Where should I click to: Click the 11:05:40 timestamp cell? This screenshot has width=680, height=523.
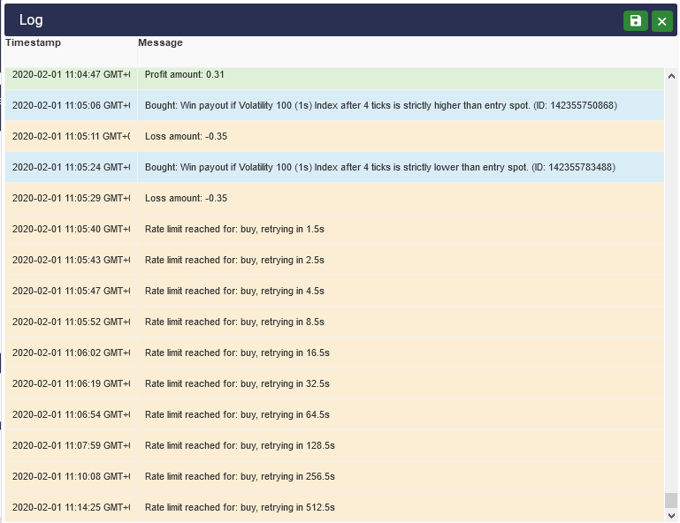[x=71, y=229]
